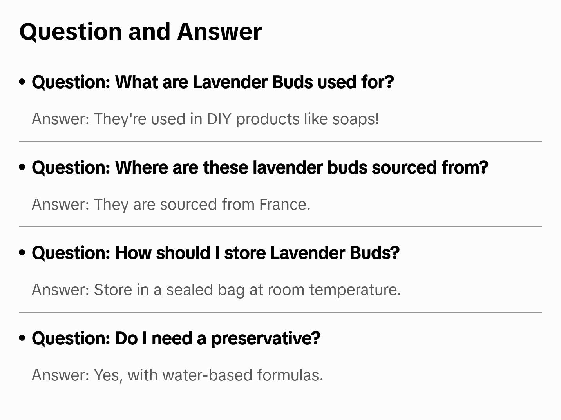This screenshot has height=420, width=561.
Task: Click the "Yes, with water-based formulas" answer
Action: [x=177, y=375]
